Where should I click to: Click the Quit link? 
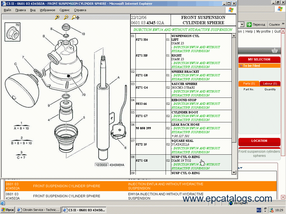pyautogui.click(x=277, y=31)
